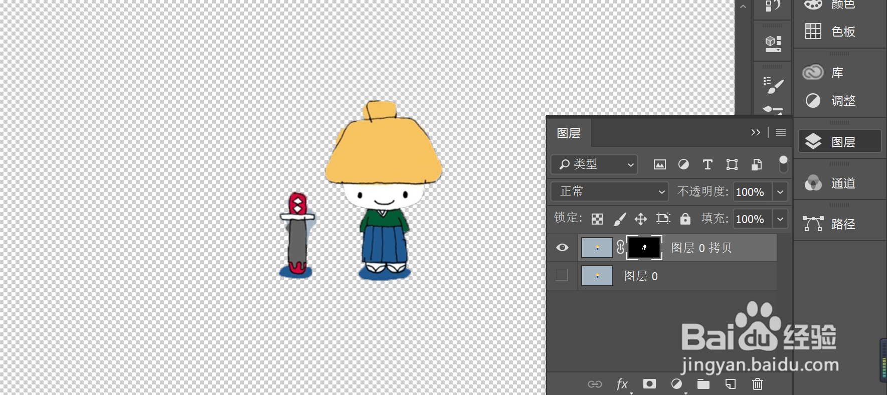Open the 调整 (Adjustments) panel
The image size is (887, 395).
tap(830, 101)
